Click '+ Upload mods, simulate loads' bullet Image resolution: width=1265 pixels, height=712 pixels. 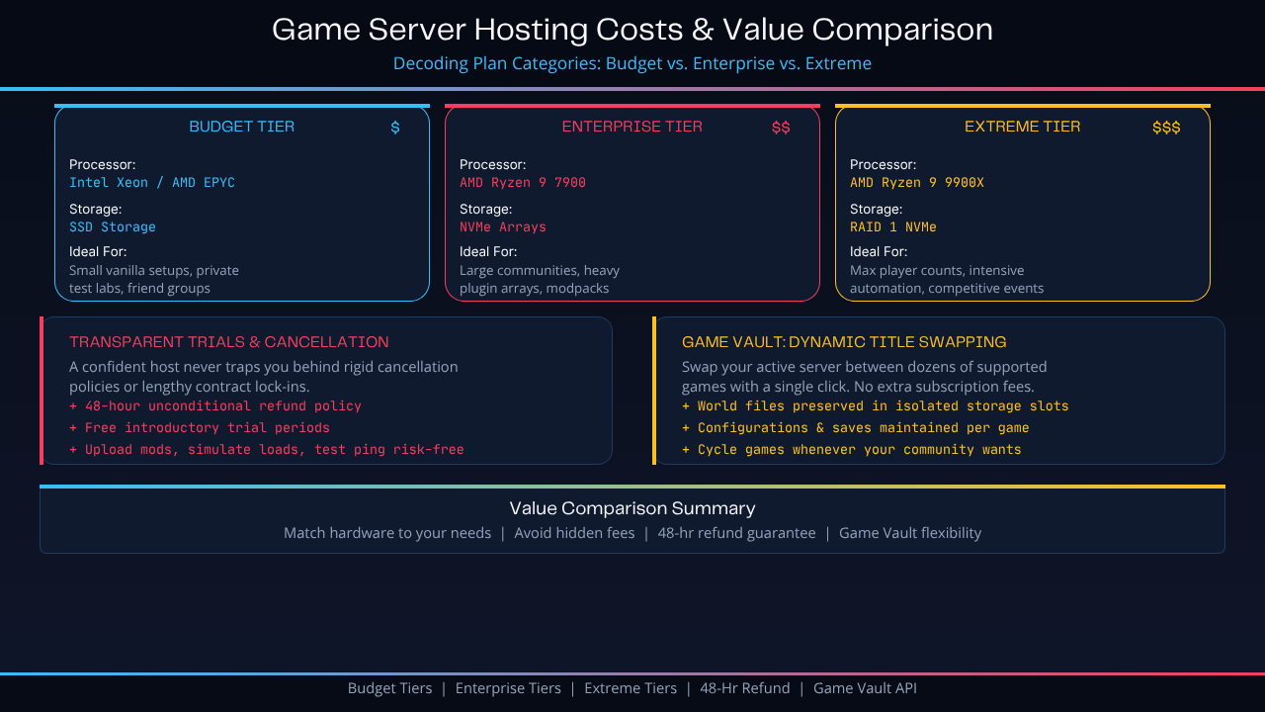click(267, 450)
